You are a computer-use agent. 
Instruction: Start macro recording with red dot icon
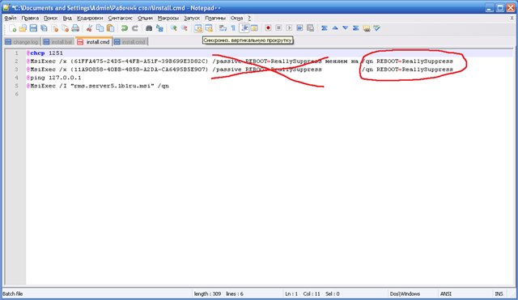tap(268, 28)
